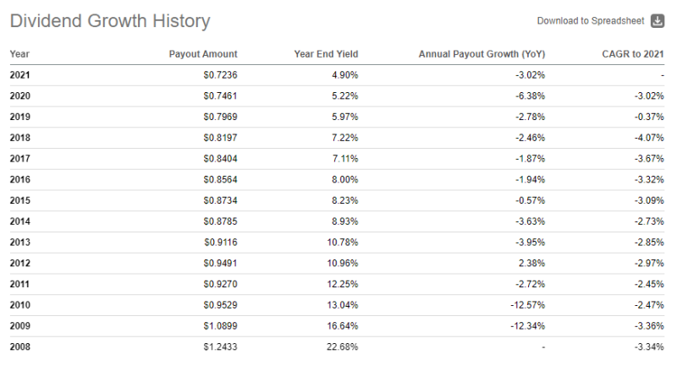
Task: Click the 2010 payout growth -12.57%
Action: (x=527, y=304)
